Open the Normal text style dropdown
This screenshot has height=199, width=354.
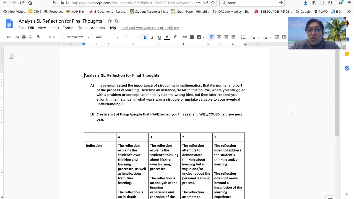[x=78, y=37]
